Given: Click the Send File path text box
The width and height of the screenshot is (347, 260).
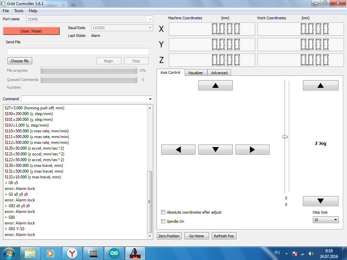Looking at the screenshot, I should [78, 51].
